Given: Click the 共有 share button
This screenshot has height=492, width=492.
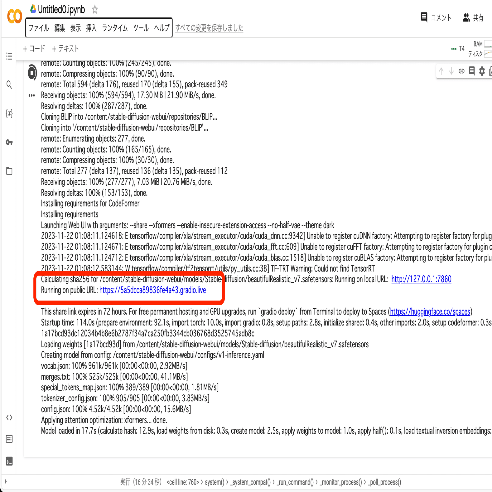Looking at the screenshot, I should (x=473, y=17).
